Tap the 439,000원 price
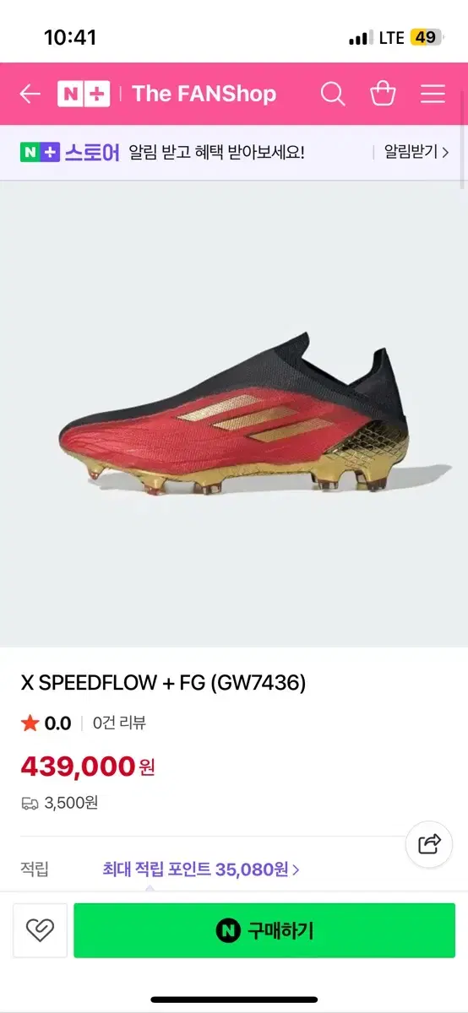 point(88,766)
